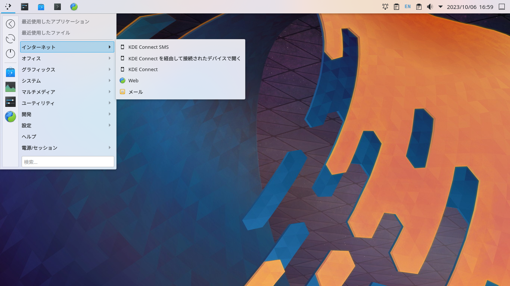The image size is (510, 286).
Task: Launch KDE Connect from submenu
Action: [x=180, y=69]
